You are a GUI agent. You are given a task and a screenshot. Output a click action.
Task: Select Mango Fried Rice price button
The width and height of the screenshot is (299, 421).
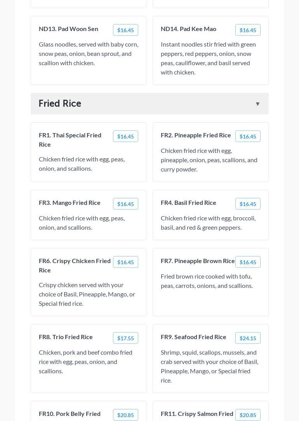pyautogui.click(x=125, y=204)
